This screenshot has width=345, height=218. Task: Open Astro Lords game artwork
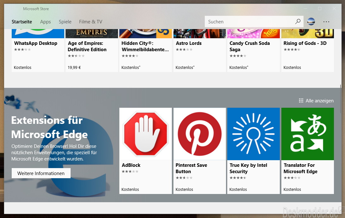pos(200,33)
